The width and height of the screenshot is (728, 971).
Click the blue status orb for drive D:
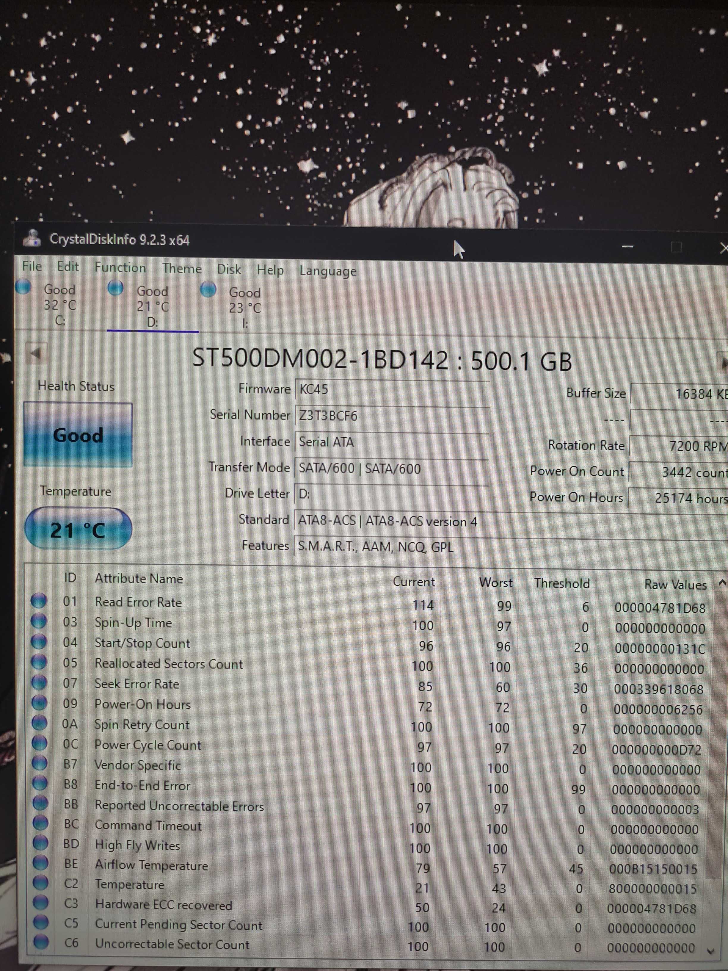click(x=116, y=288)
